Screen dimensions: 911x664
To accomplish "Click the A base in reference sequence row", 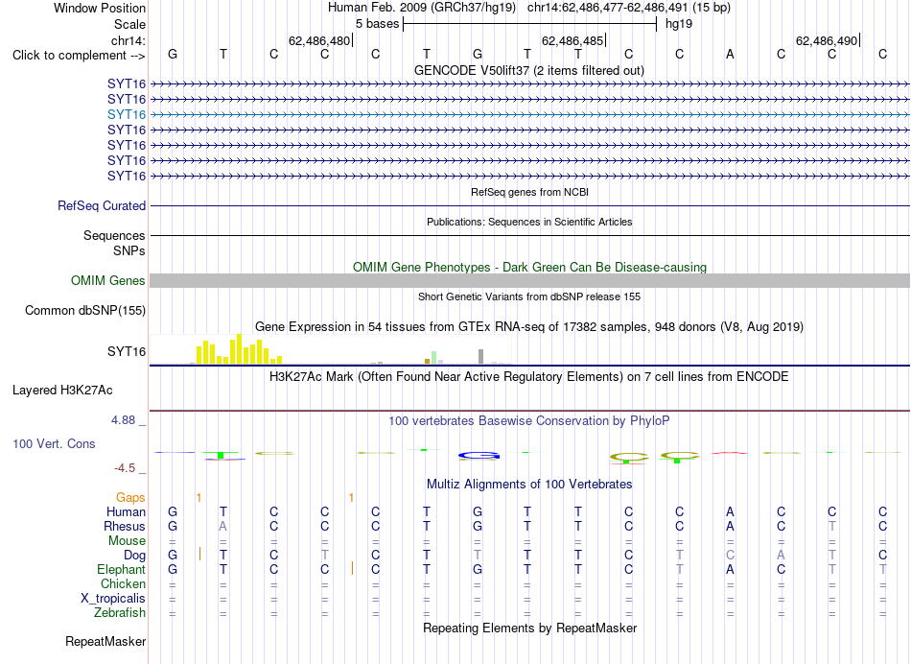I will (731, 55).
